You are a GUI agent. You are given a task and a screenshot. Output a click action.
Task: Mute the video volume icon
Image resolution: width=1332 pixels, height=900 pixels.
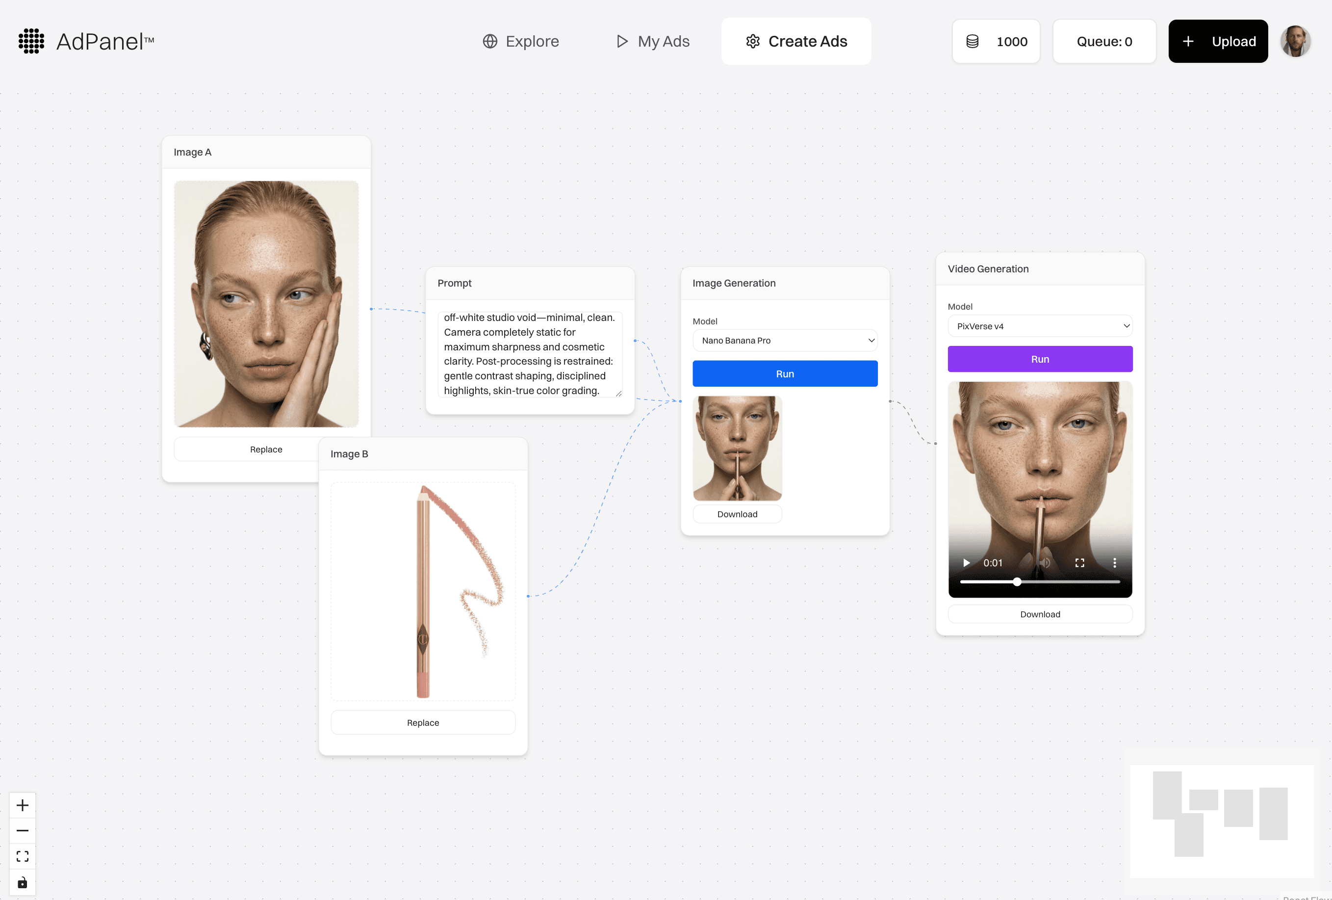[1045, 563]
